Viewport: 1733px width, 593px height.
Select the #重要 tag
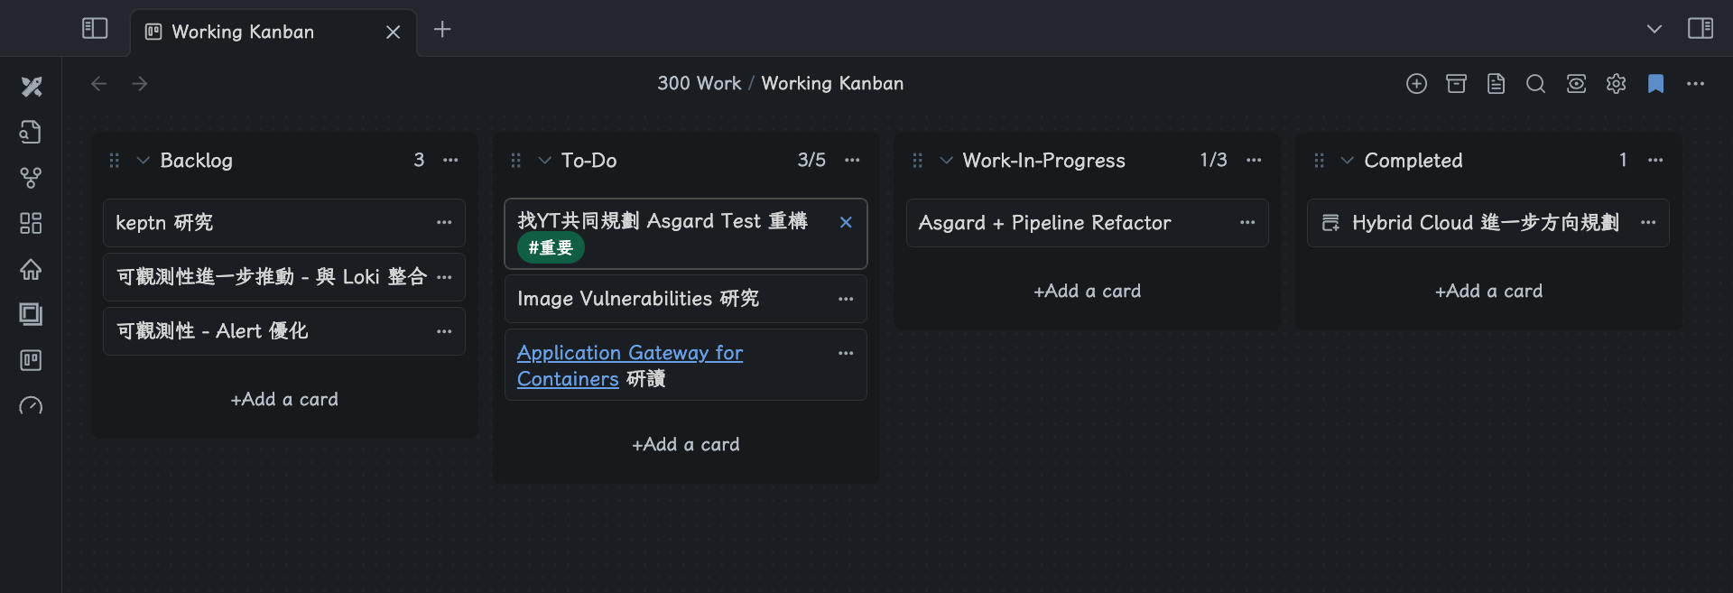(x=551, y=247)
